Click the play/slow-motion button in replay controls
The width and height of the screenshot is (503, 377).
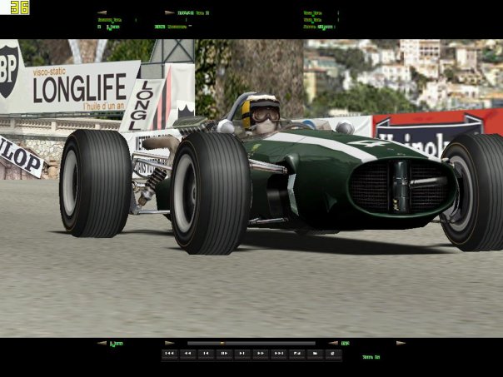pos(223,354)
